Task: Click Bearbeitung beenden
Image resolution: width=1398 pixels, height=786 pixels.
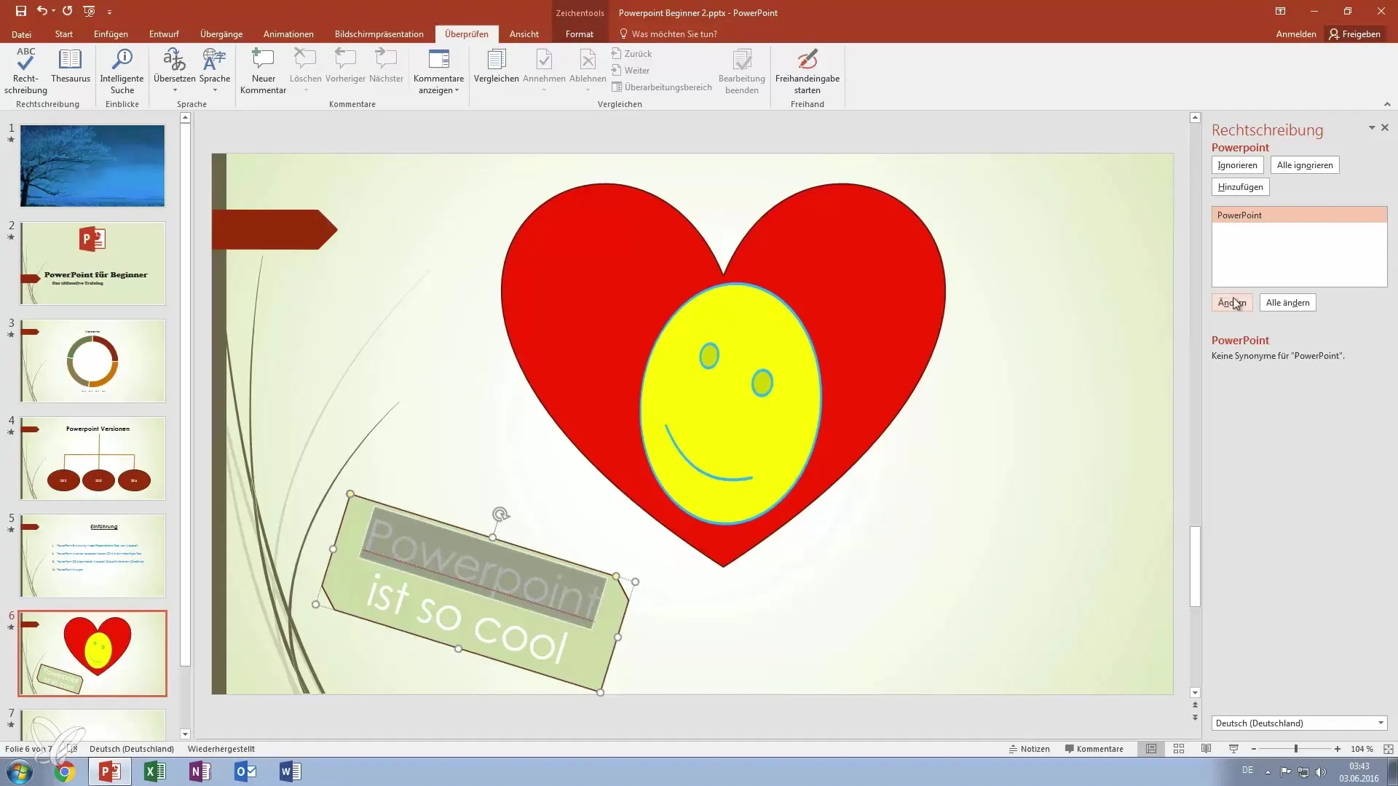Action: 741,71
